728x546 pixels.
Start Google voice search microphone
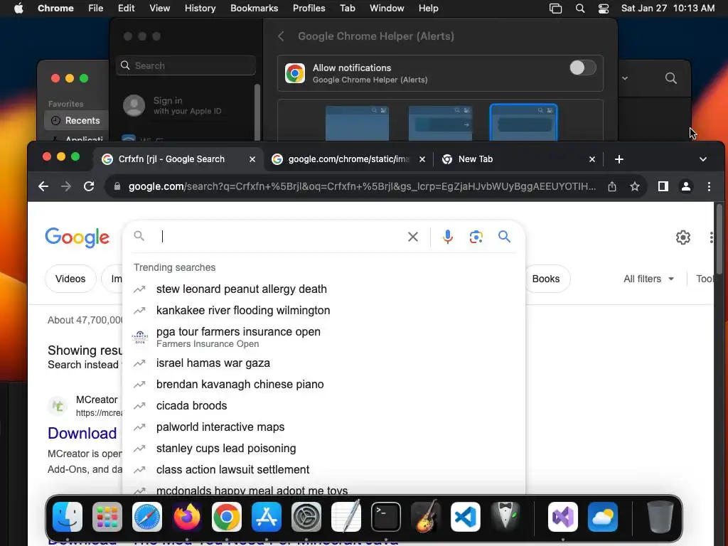pos(448,237)
